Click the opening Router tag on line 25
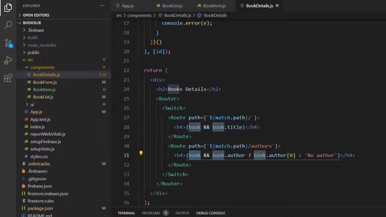The height and width of the screenshot is (217, 386). (x=168, y=99)
